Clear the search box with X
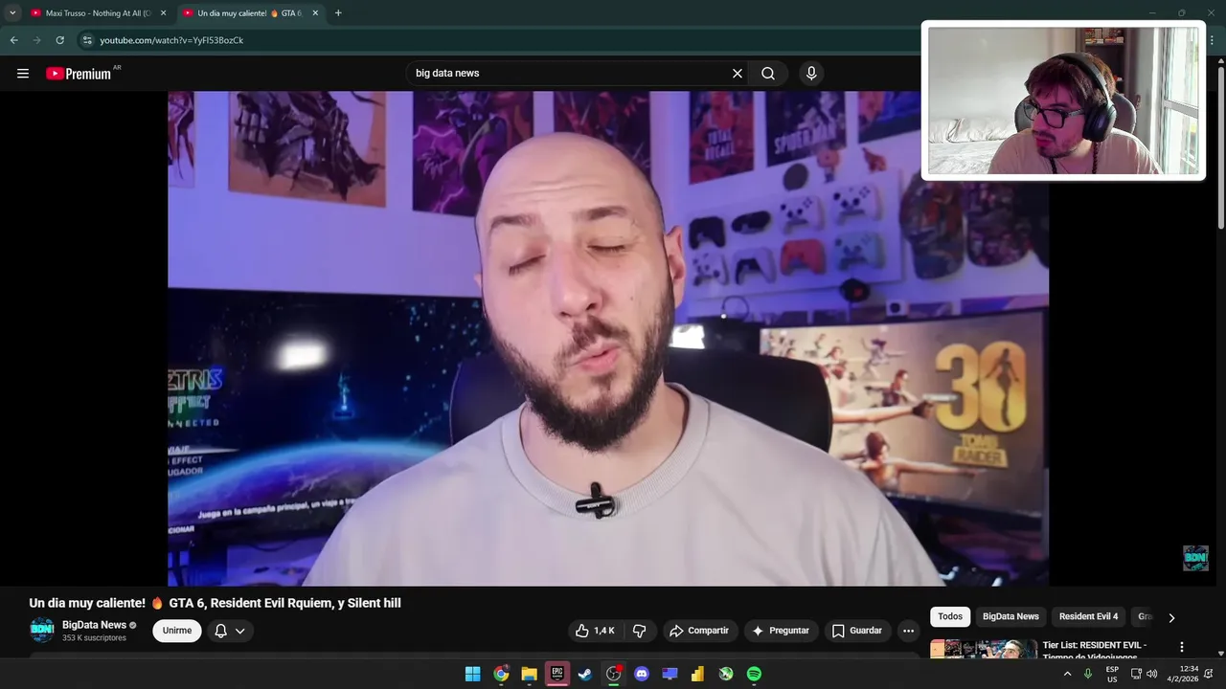 point(738,74)
